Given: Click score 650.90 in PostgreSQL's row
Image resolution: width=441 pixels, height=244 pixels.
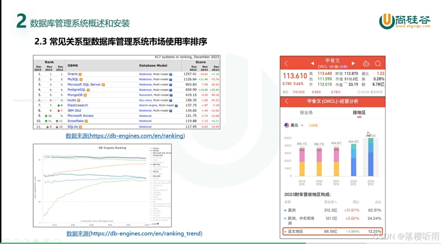Looking at the screenshot, I should 191,90.
